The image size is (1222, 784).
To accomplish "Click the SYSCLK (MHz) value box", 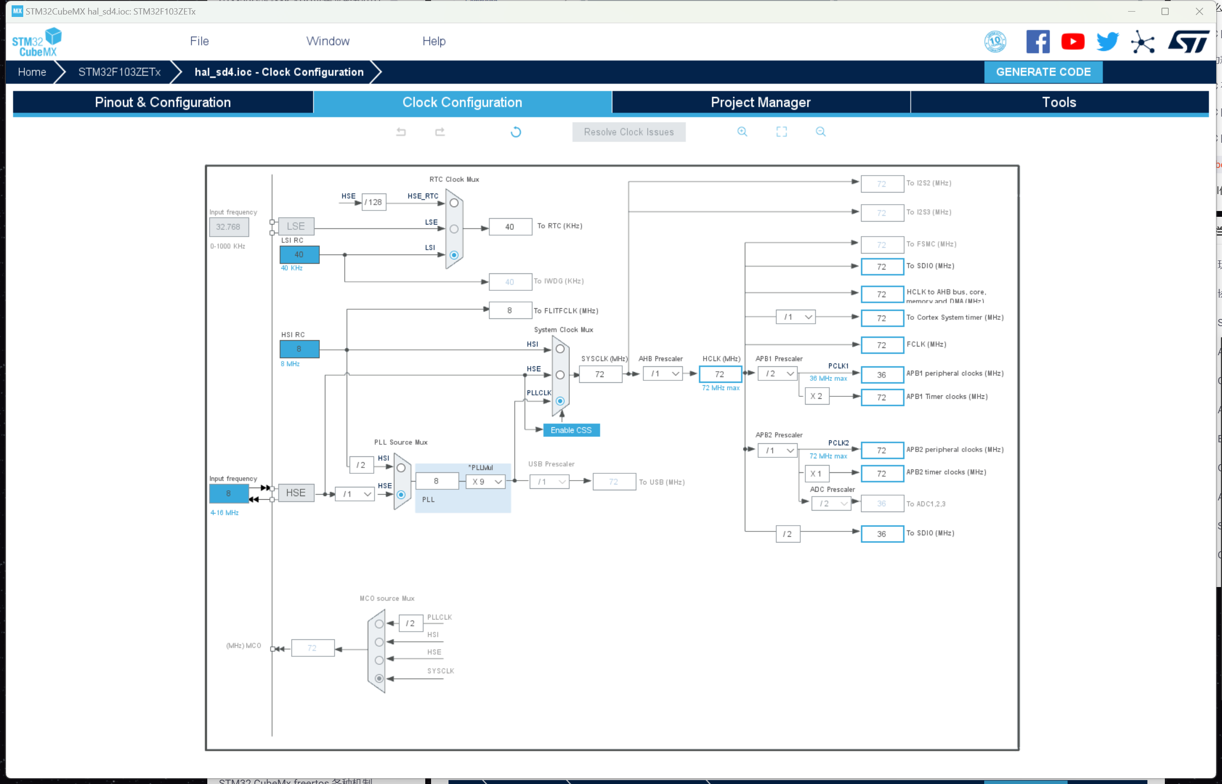I will 600,374.
